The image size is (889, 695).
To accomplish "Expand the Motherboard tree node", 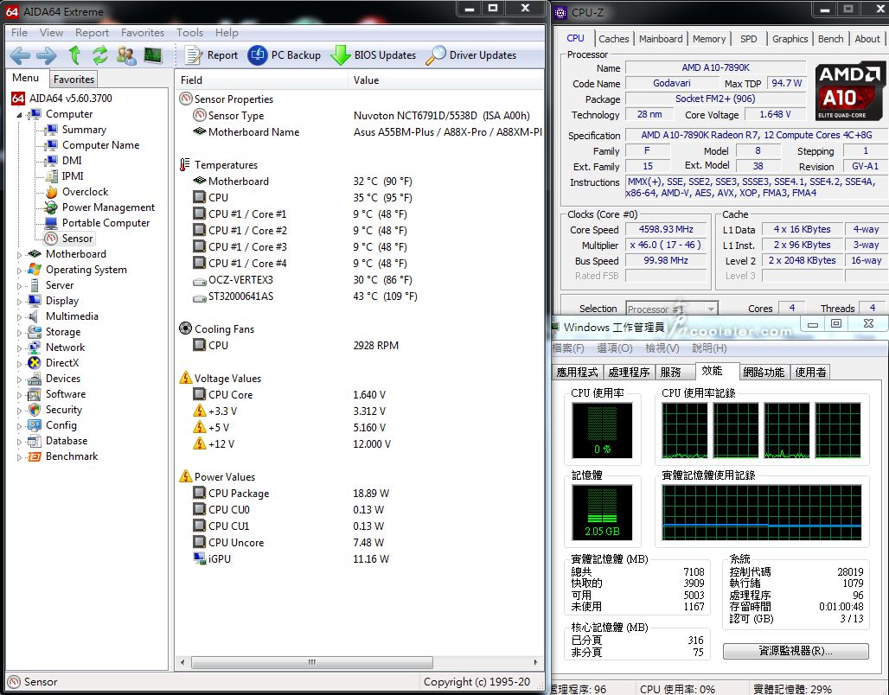I will point(20,255).
